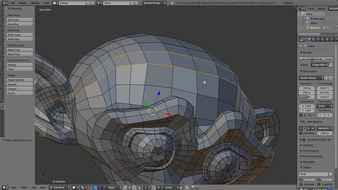Image resolution: width=338 pixels, height=190 pixels.
Task: Select the World properties tab icon
Action: click(x=323, y=40)
